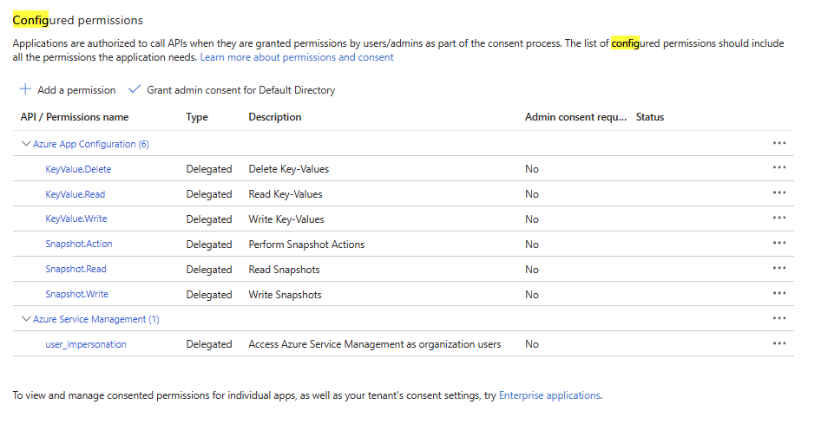Open Azure Service Management (1) API link
The width and height of the screenshot is (821, 424).
point(96,319)
